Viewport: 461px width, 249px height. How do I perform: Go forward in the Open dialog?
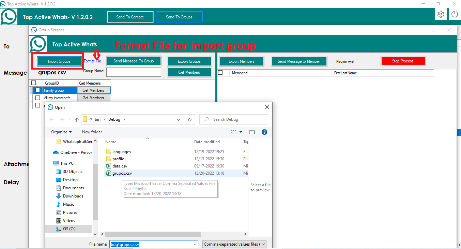(x=62, y=119)
